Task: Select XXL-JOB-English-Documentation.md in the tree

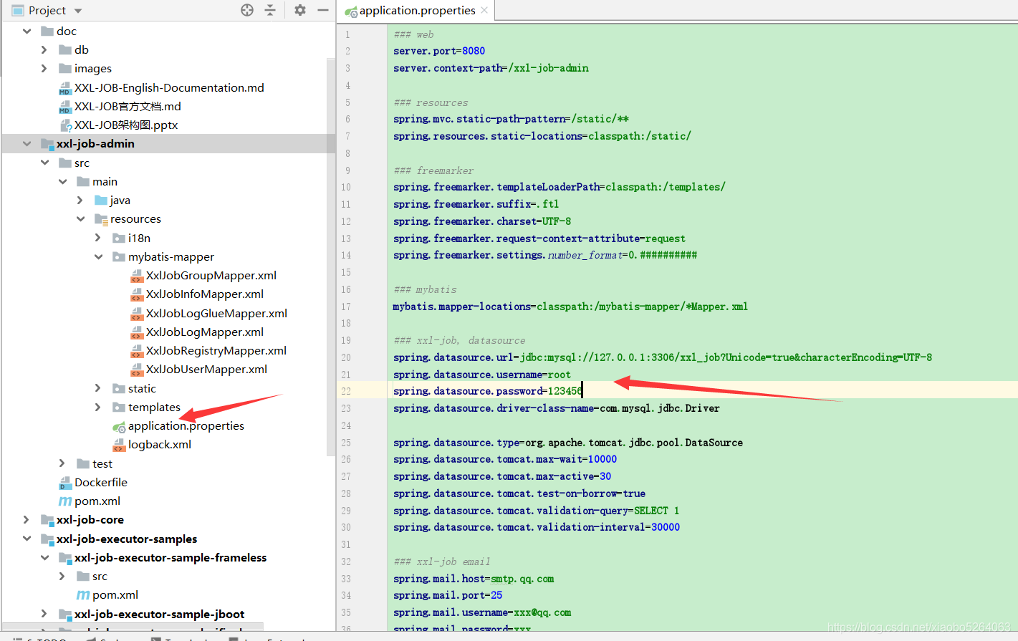Action: click(x=169, y=87)
